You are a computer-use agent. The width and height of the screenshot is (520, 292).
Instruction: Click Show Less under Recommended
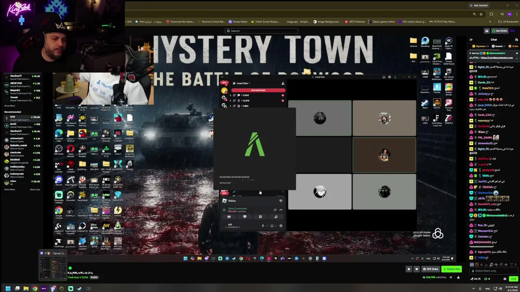pos(35,190)
